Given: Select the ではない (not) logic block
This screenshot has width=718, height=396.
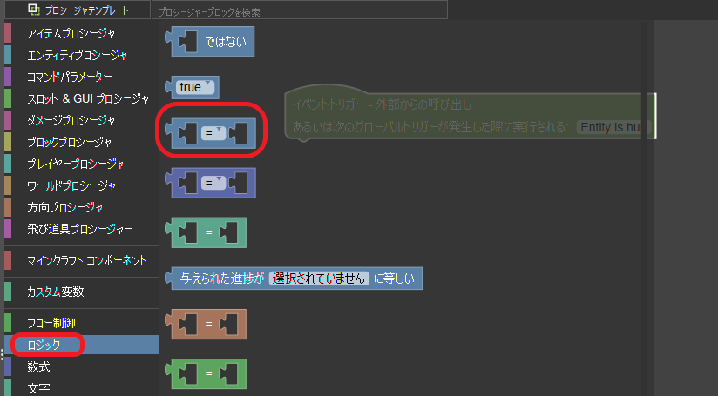Looking at the screenshot, I should [x=210, y=42].
